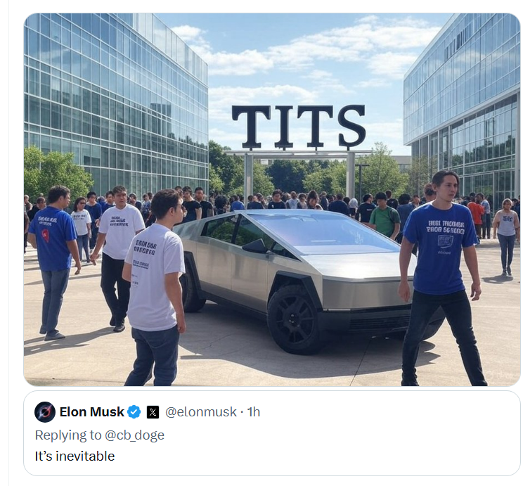Open the @cb_doge mention
523x486 pixels.
134,435
